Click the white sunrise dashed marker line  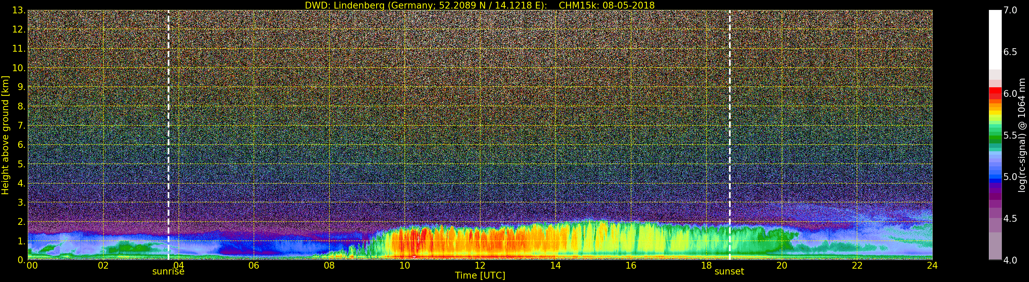tap(169, 135)
